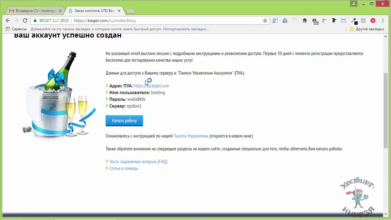Switch to the Gmail Входящие tab
The width and height of the screenshot is (391, 220).
coord(35,11)
